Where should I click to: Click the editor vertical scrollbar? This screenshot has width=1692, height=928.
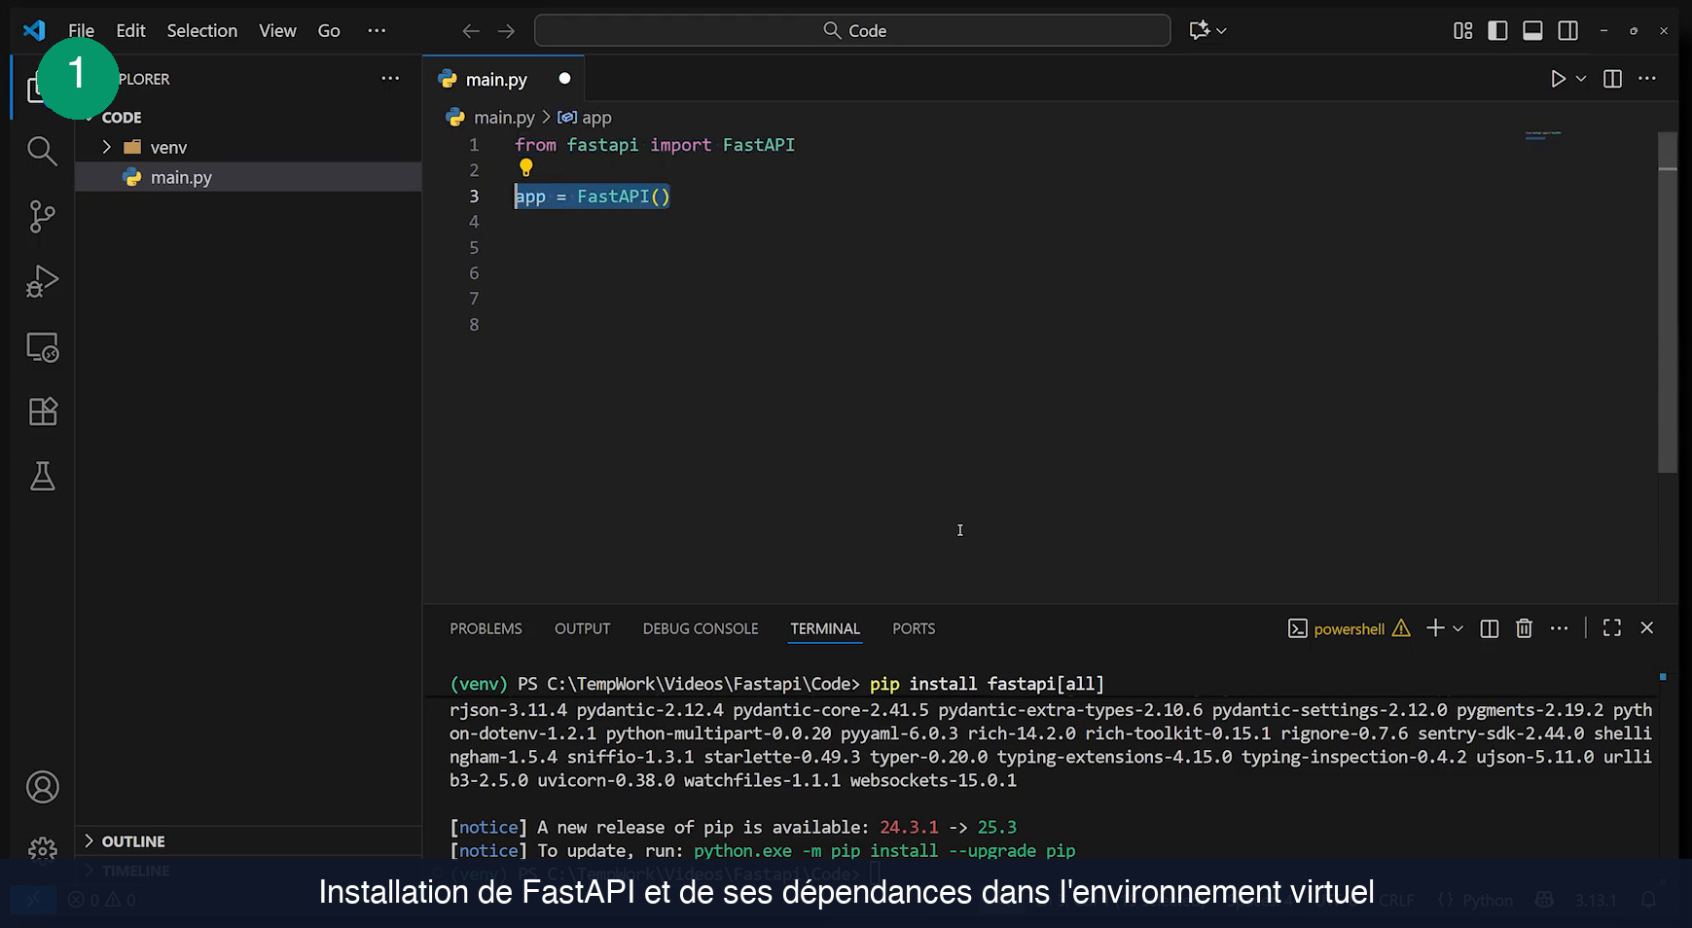pos(1668,303)
